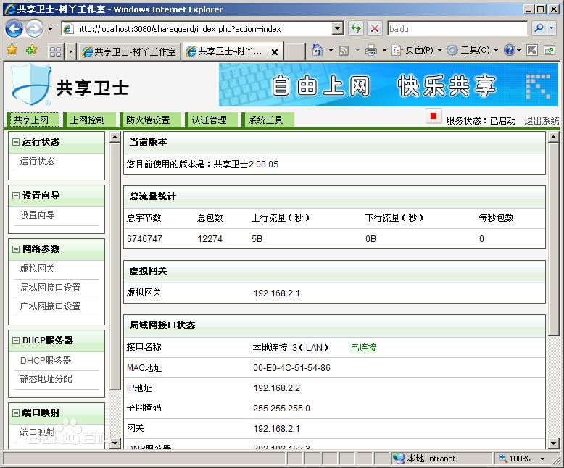This screenshot has width=564, height=468.
Task: Click into the baidu search box
Action: click(x=457, y=28)
